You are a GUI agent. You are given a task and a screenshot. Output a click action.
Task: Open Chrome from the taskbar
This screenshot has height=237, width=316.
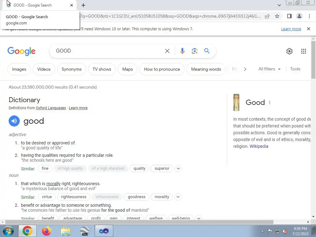pos(27,231)
